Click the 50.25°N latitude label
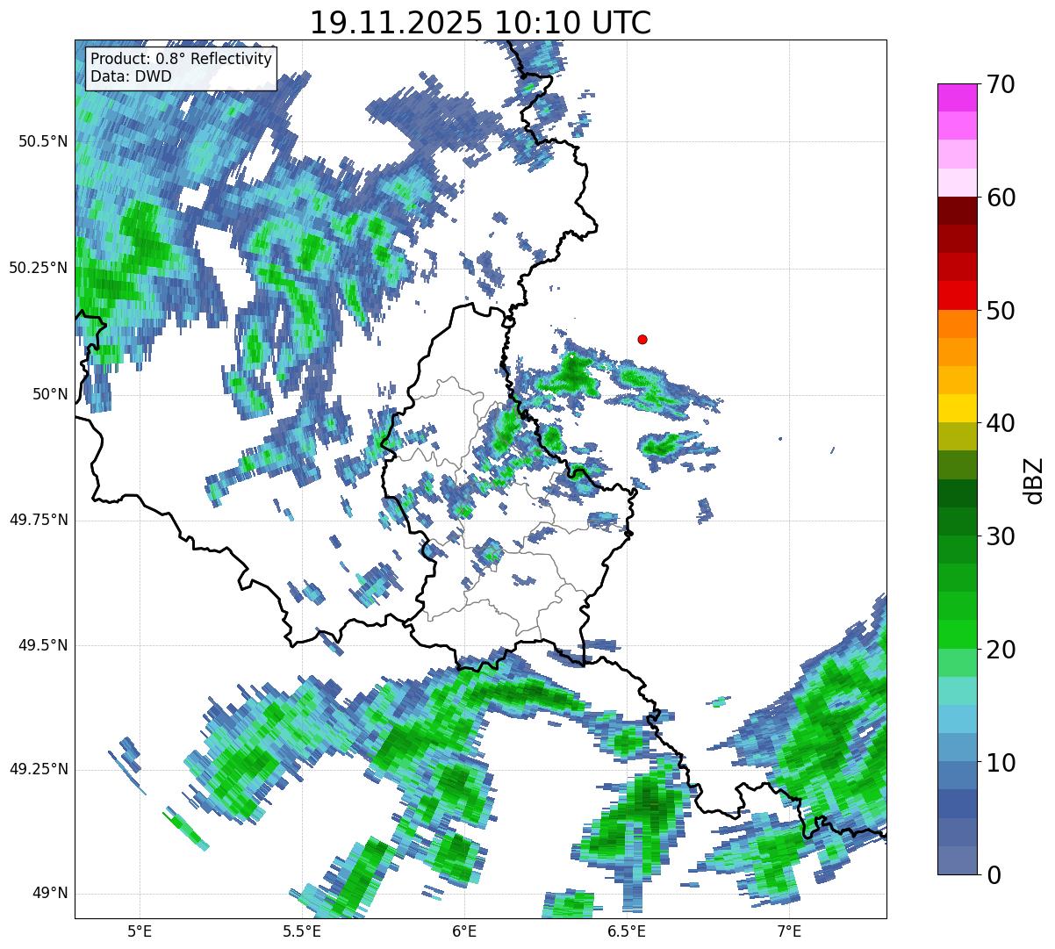The height and width of the screenshot is (949, 1055). click(x=39, y=268)
